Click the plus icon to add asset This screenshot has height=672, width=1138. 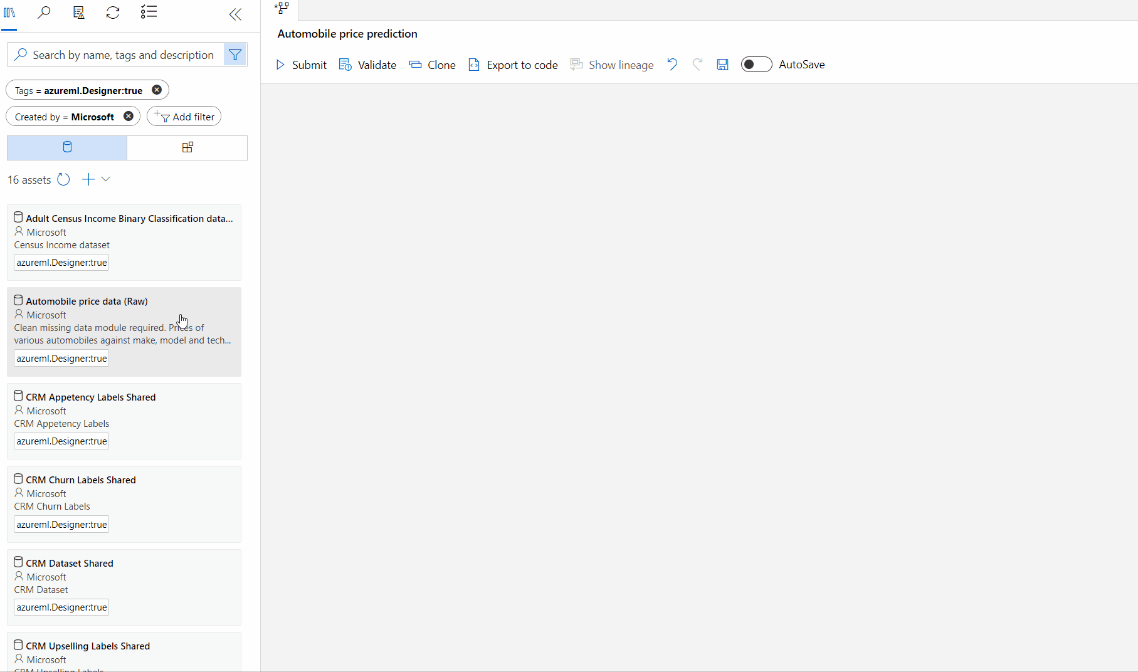pos(88,179)
